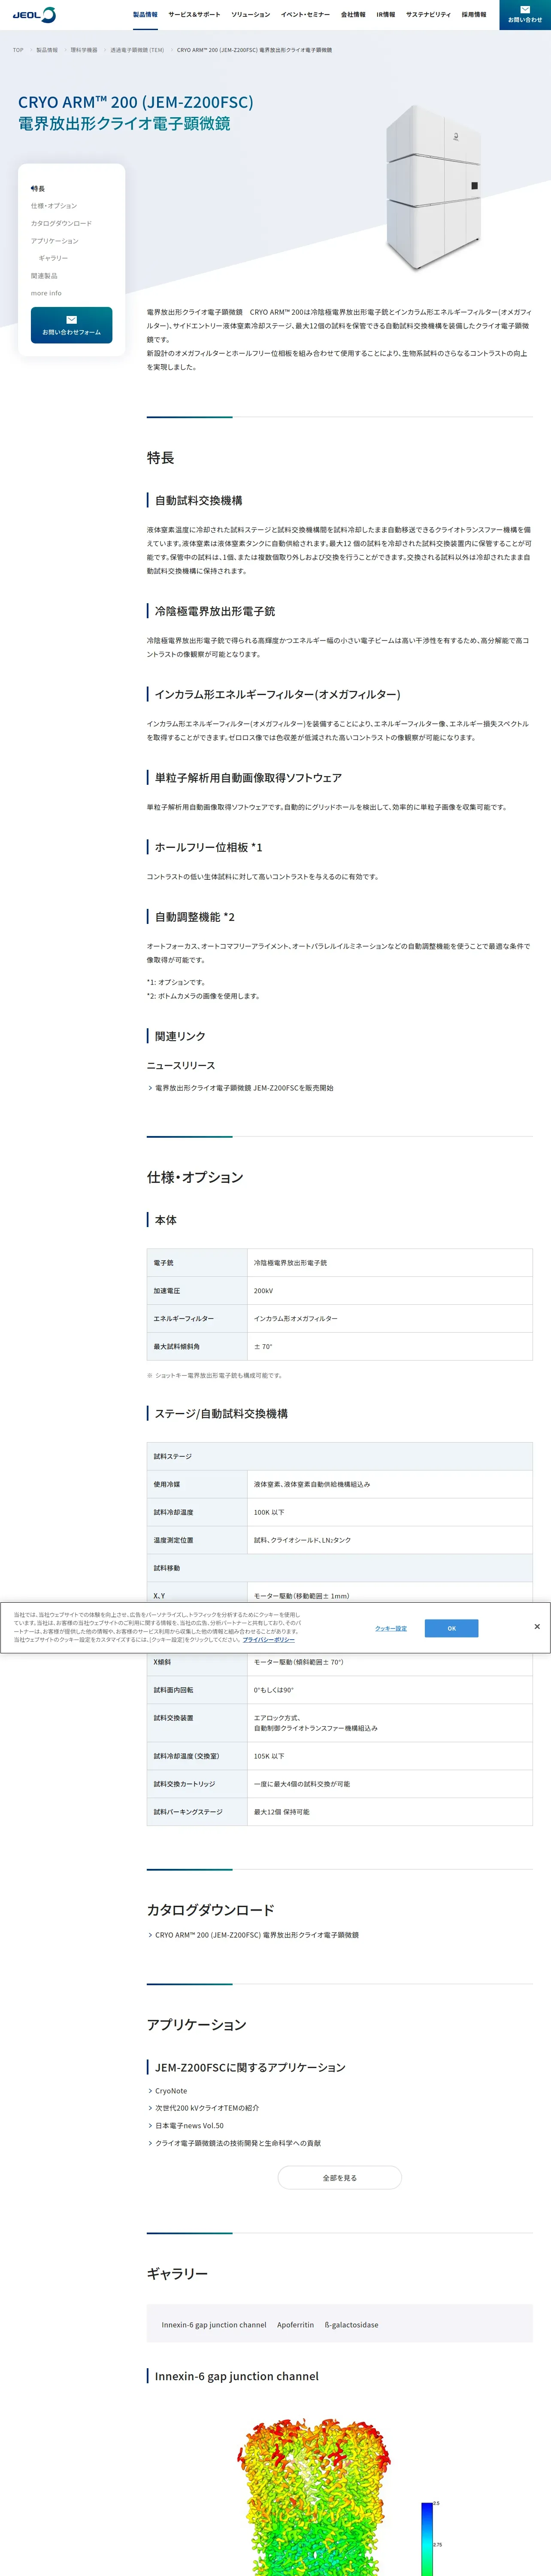Go to TOP breadcrumb
The width and height of the screenshot is (551, 2576).
point(18,50)
